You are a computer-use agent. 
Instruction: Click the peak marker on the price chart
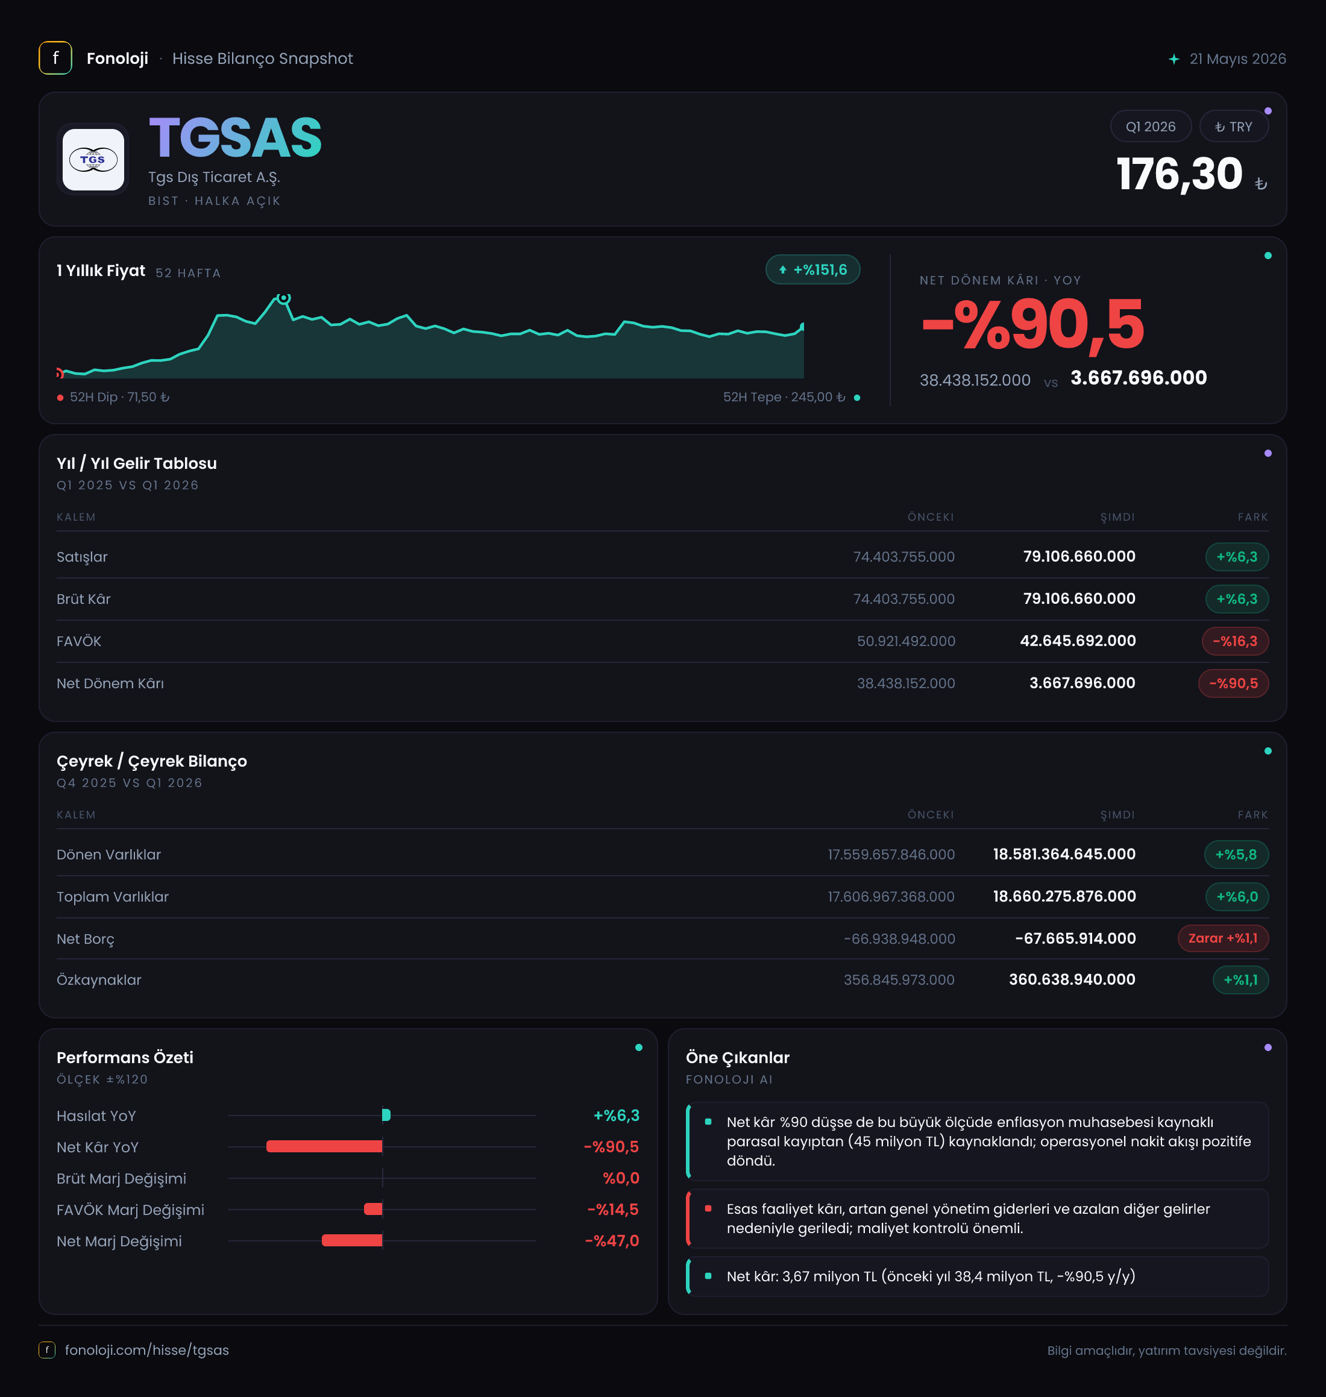click(283, 298)
